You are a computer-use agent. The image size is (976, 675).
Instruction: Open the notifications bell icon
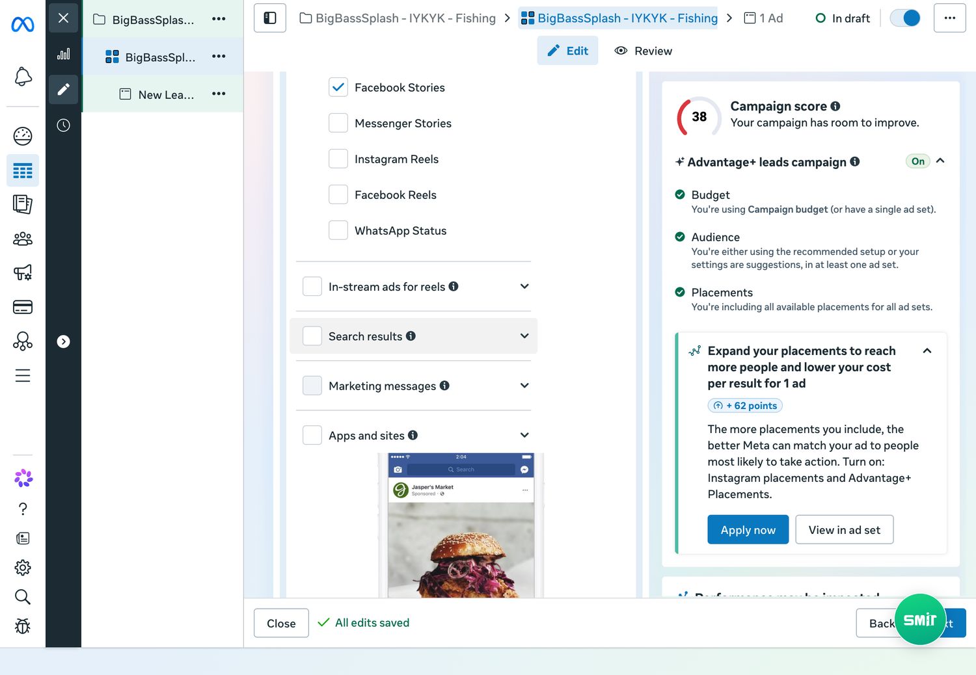click(x=23, y=77)
